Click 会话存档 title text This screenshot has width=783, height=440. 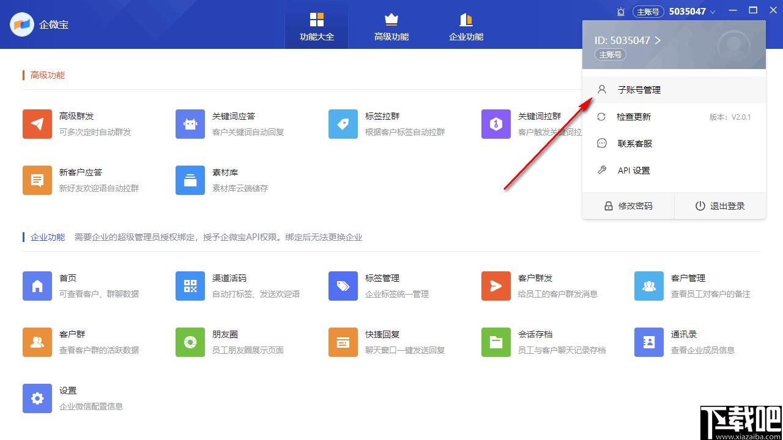[x=535, y=334]
